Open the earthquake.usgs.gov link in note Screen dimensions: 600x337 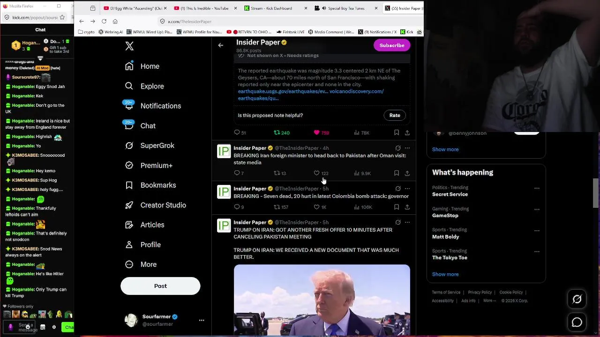coord(283,91)
